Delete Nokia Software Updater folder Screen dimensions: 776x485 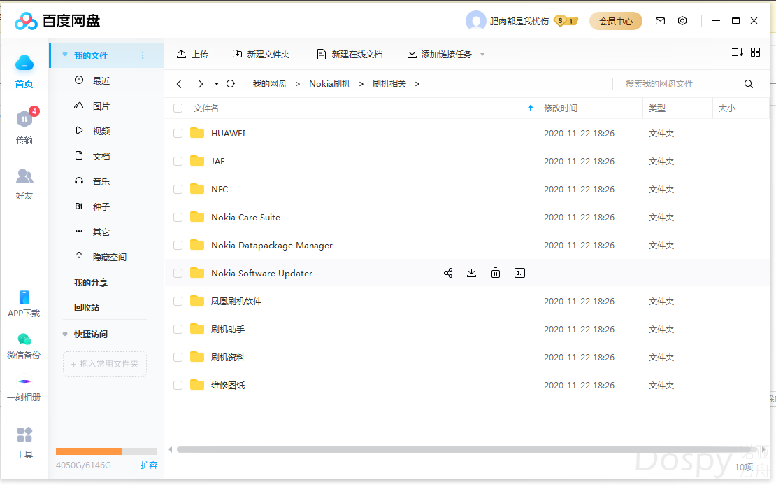496,273
